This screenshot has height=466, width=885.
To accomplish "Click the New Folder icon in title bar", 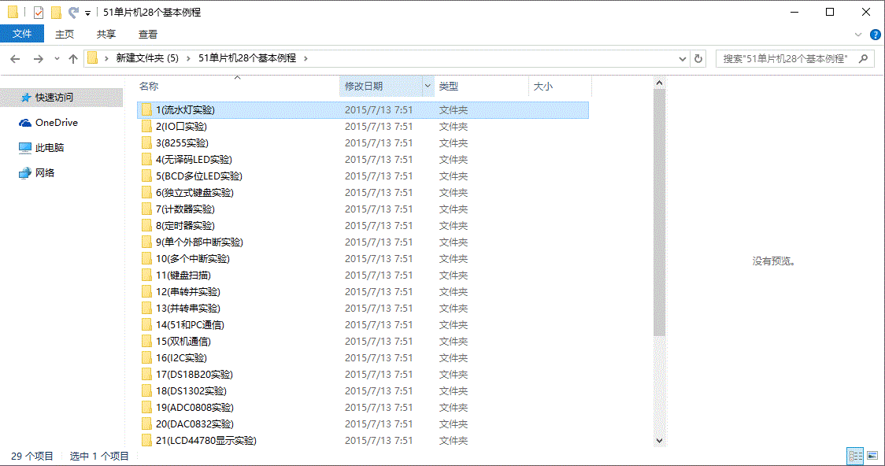I will pos(56,12).
